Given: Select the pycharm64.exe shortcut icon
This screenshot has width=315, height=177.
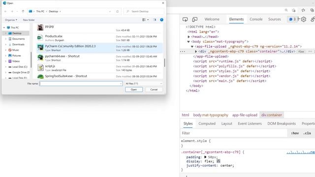Looking at the screenshot, I should (40, 58).
